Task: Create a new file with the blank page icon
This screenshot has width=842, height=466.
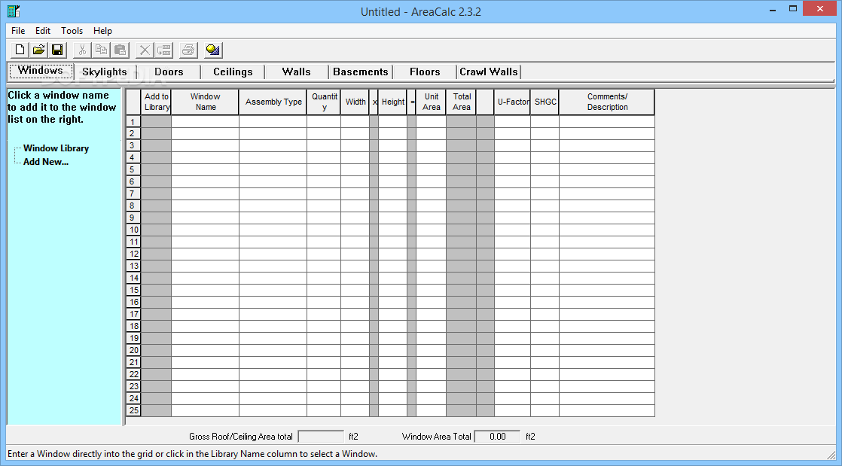Action: (20, 50)
